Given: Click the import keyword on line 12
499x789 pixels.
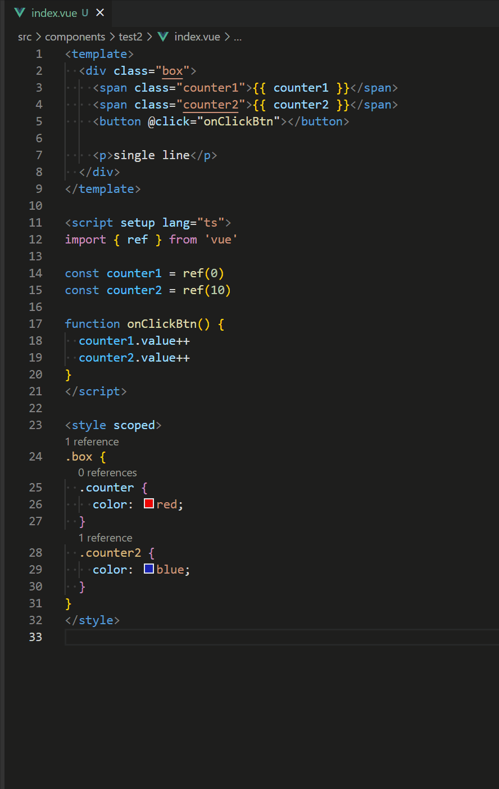Looking at the screenshot, I should coord(85,240).
